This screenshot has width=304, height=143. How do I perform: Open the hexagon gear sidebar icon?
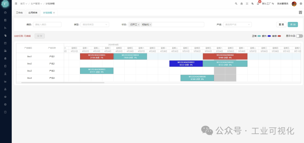(5, 104)
